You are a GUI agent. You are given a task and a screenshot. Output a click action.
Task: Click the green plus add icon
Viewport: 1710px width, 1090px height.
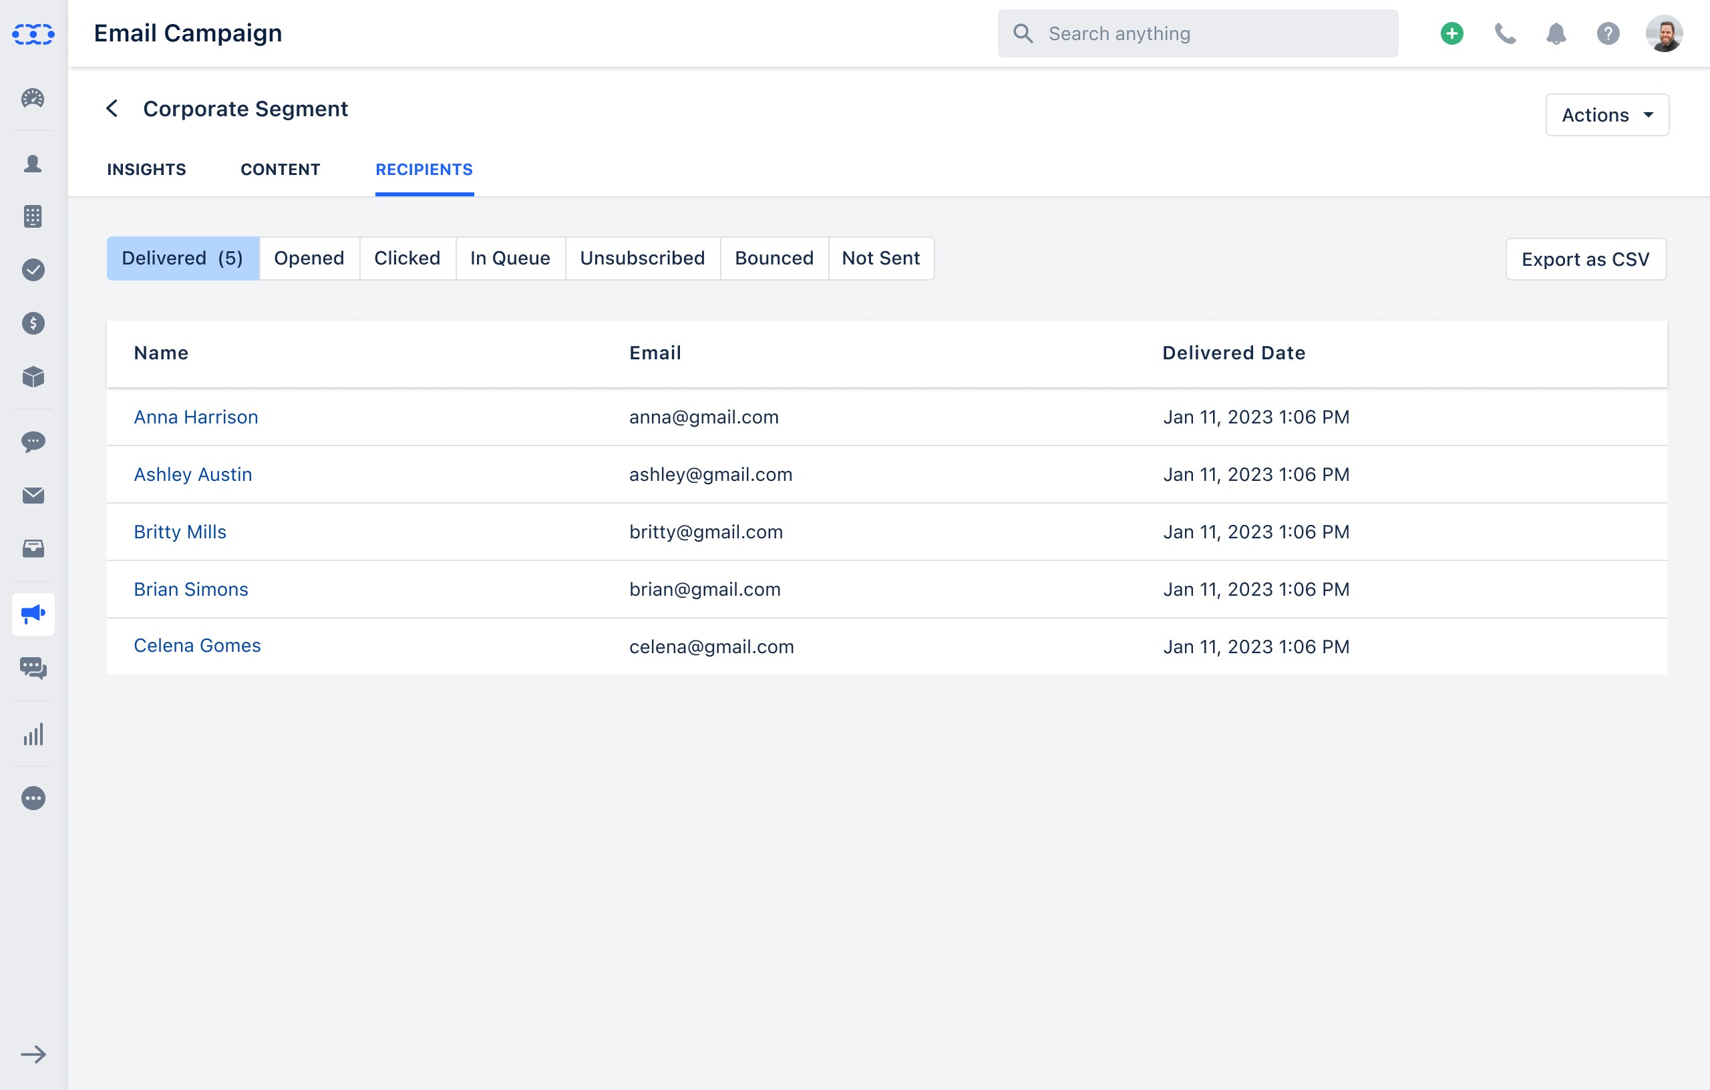[1451, 33]
